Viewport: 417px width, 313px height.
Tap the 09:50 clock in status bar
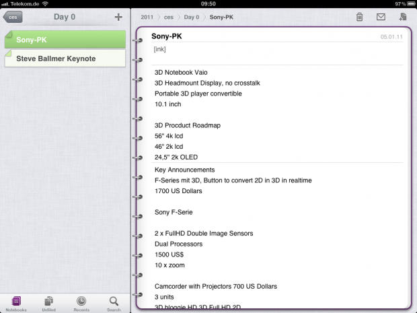tap(208, 4)
